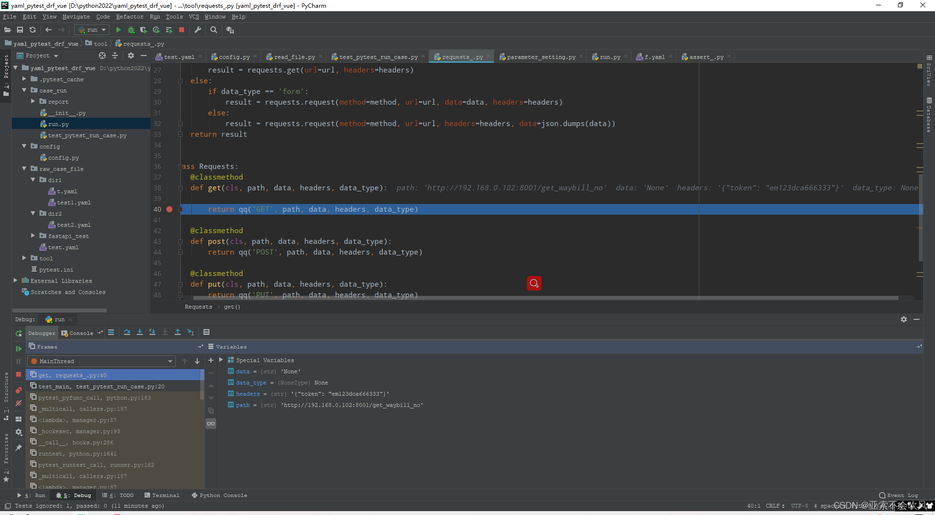Open test1.yaml in project tree
The height and width of the screenshot is (515, 935).
[x=74, y=202]
